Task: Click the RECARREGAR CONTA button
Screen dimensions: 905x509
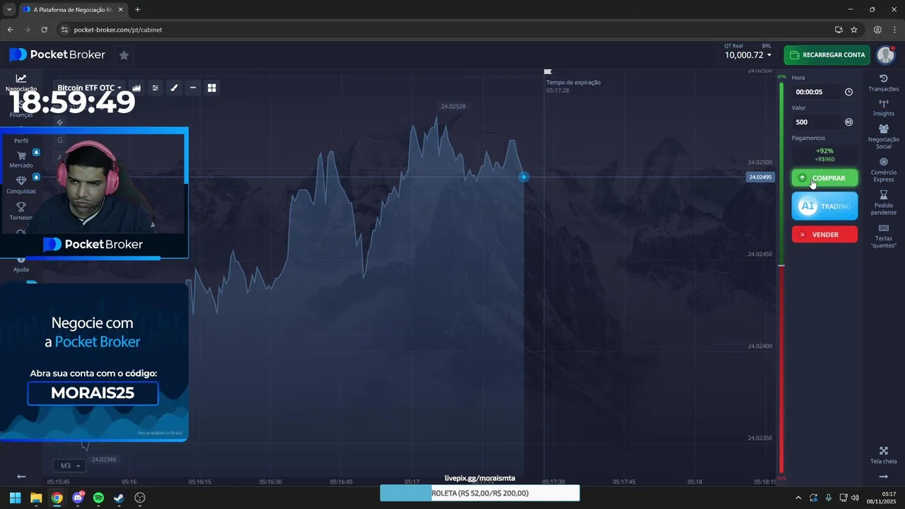Action: 827,55
